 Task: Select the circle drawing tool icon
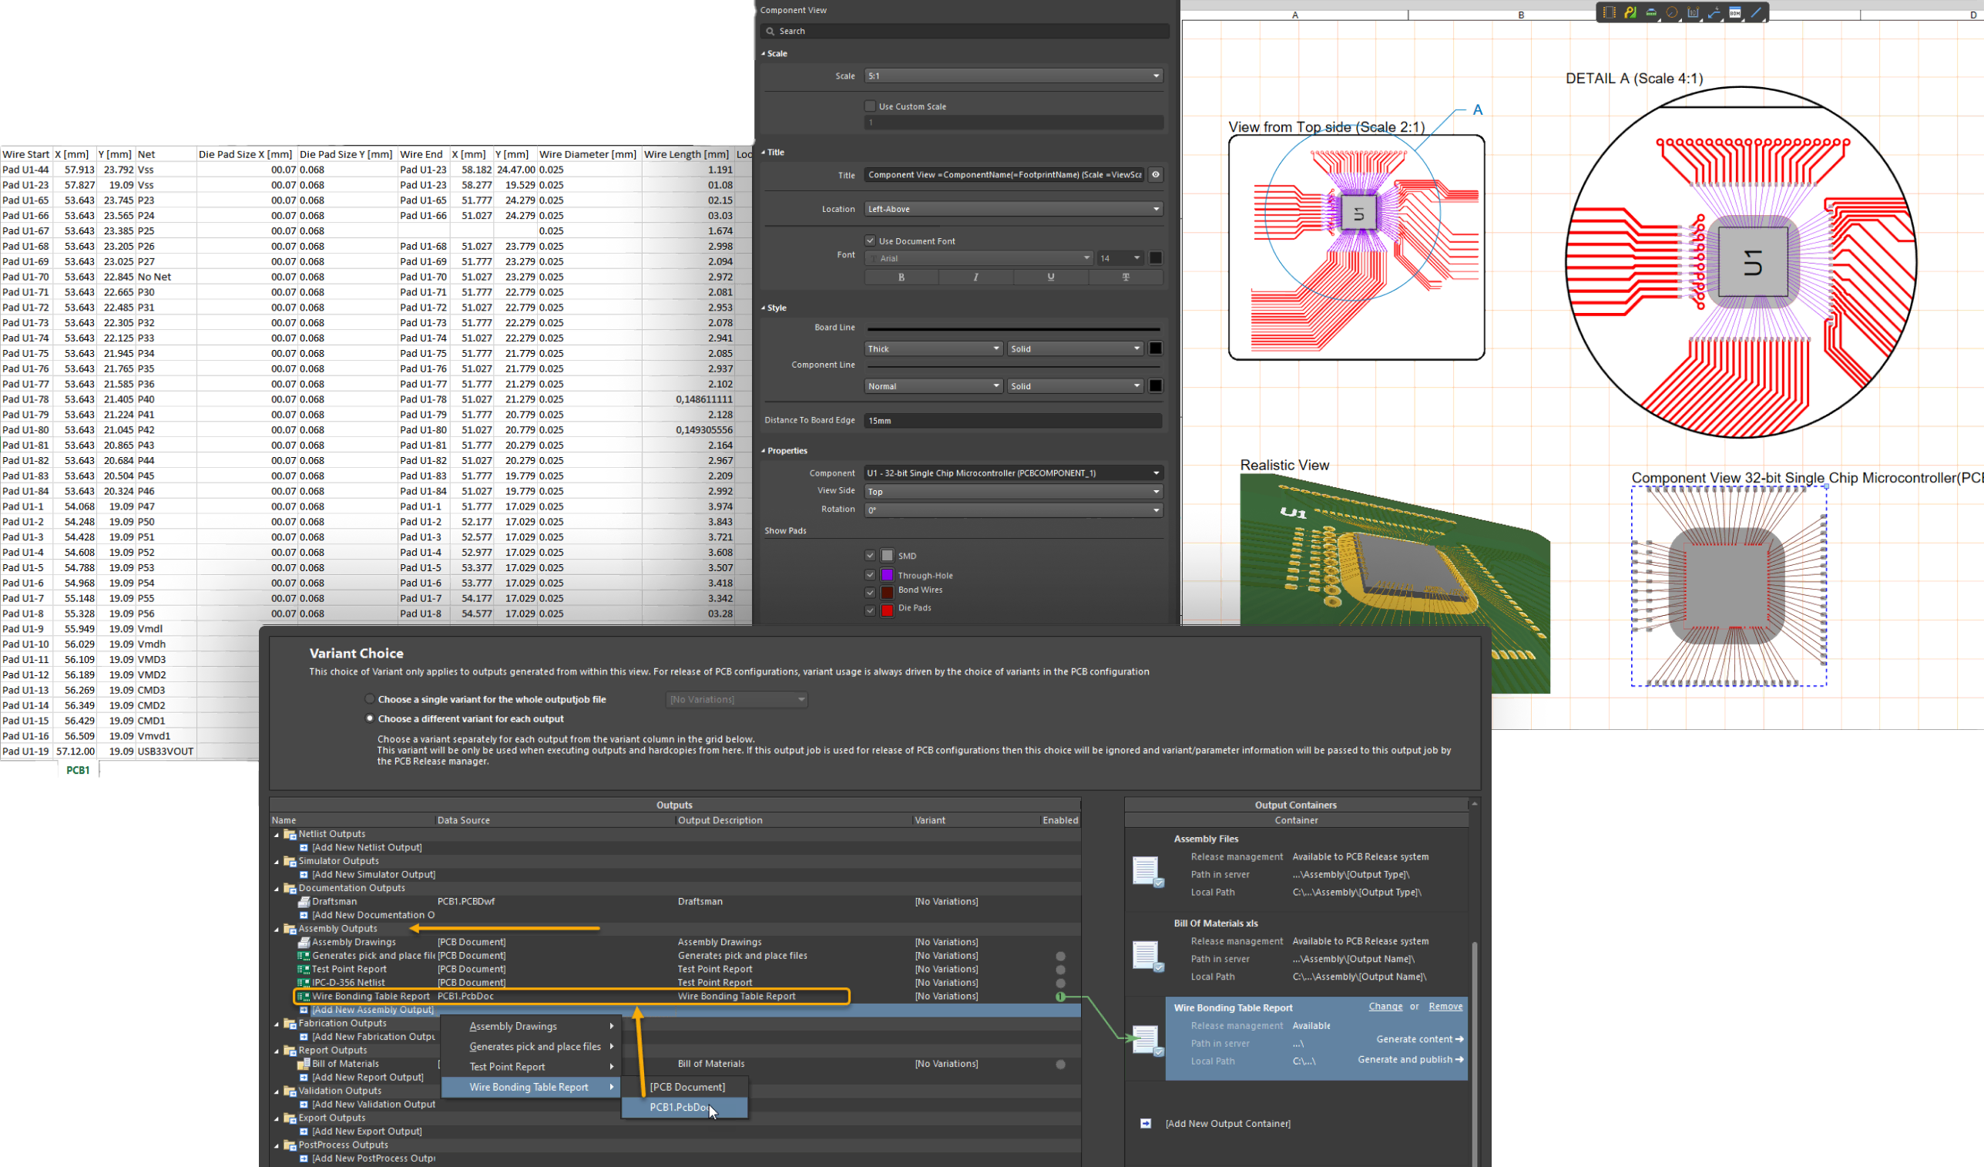[1672, 12]
